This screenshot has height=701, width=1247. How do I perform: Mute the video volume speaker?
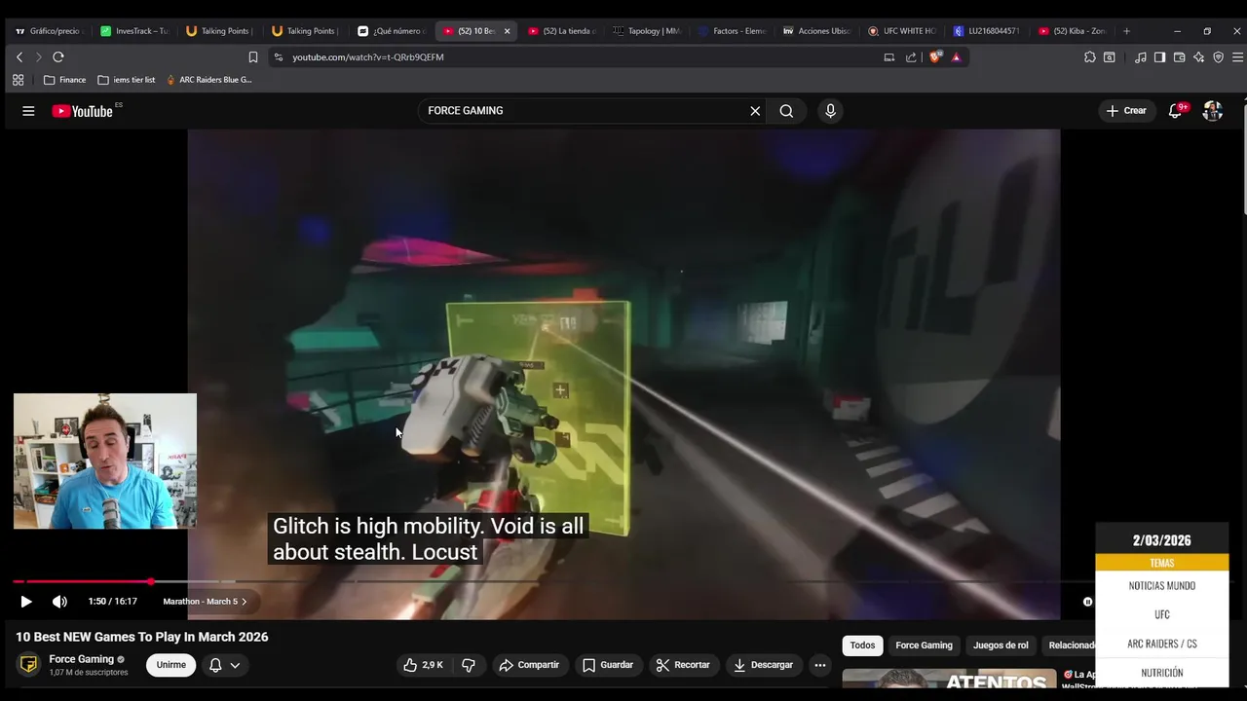click(x=59, y=602)
